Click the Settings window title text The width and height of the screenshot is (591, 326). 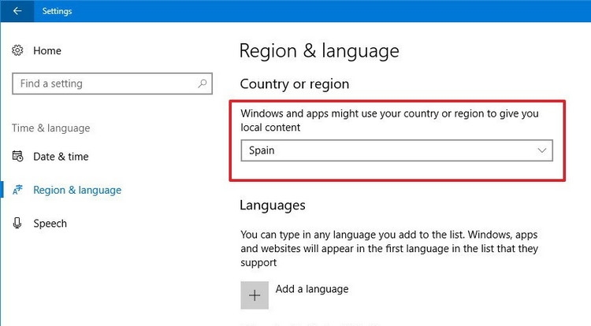click(59, 11)
